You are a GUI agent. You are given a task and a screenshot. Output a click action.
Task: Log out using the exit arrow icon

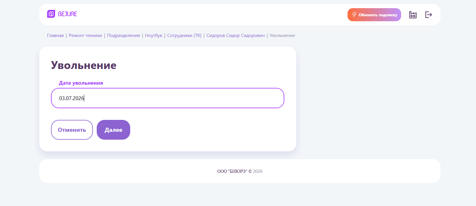click(x=429, y=15)
